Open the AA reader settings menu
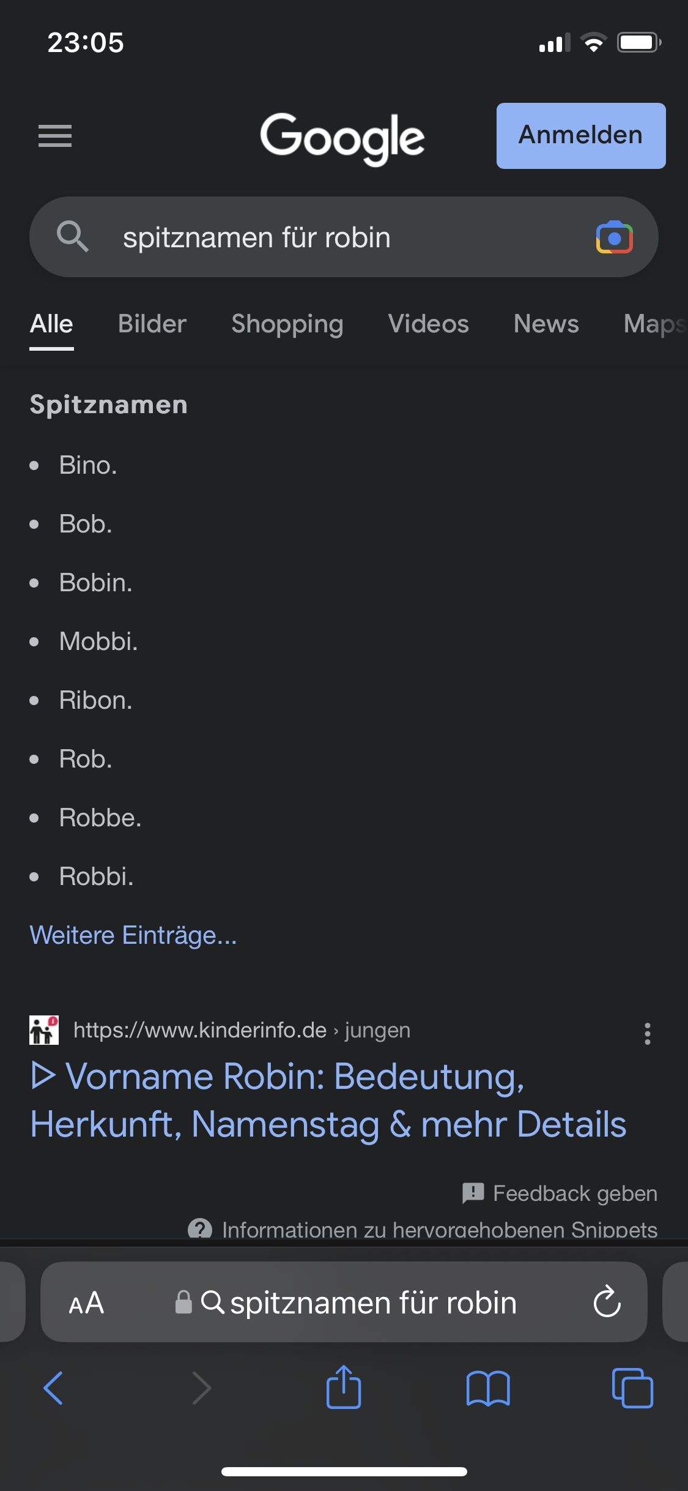This screenshot has height=1491, width=688. pos(86,1303)
